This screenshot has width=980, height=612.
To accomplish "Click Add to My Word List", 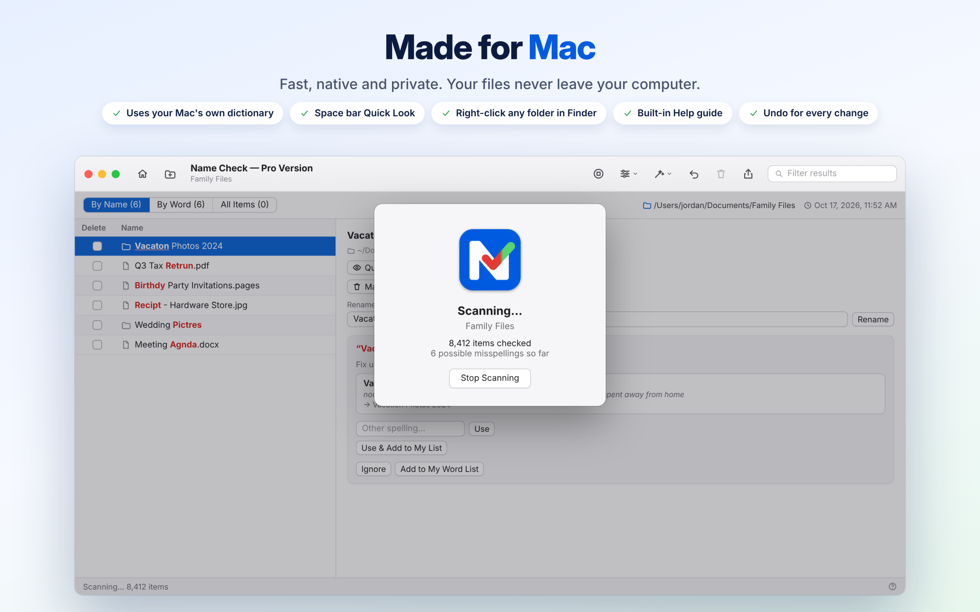I will 439,469.
